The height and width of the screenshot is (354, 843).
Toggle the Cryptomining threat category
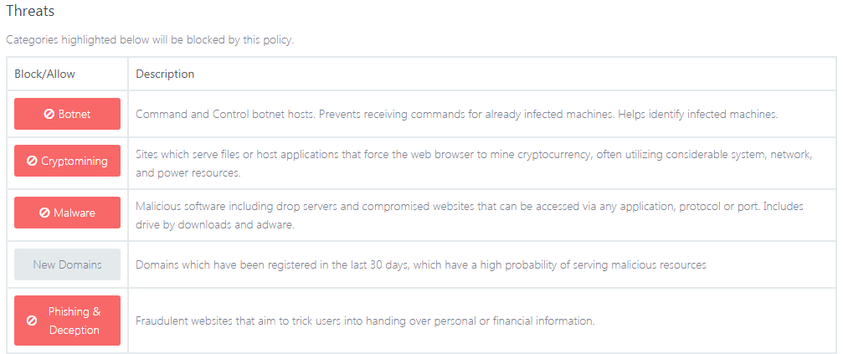67,161
